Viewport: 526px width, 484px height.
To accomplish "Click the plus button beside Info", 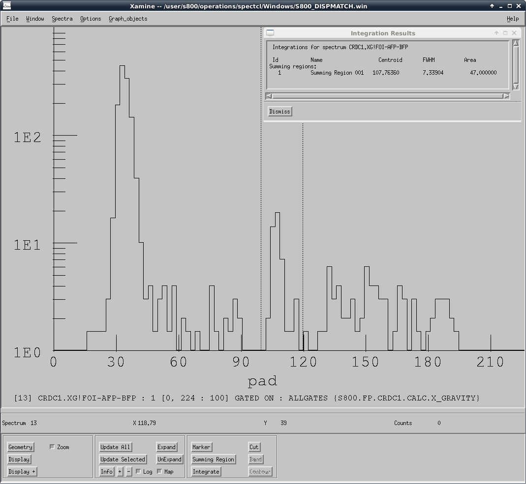I will [x=120, y=472].
